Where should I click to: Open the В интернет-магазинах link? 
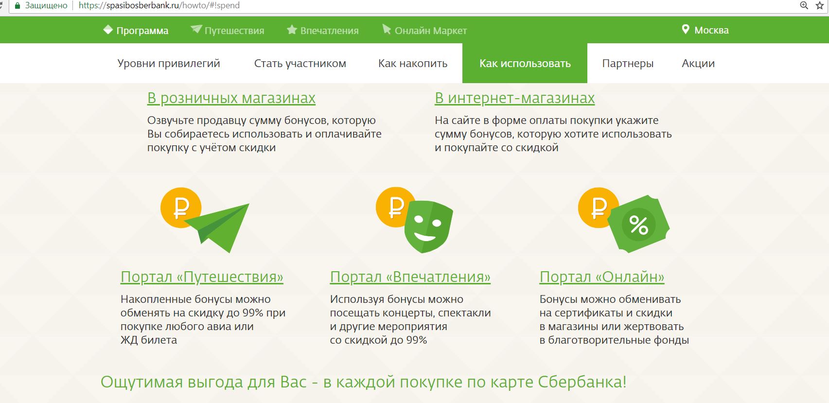click(x=514, y=98)
